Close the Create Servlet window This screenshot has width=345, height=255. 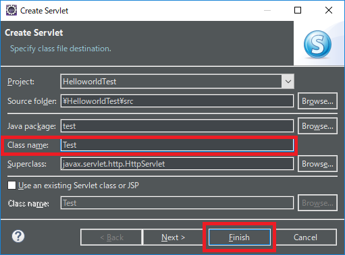pyautogui.click(x=329, y=10)
